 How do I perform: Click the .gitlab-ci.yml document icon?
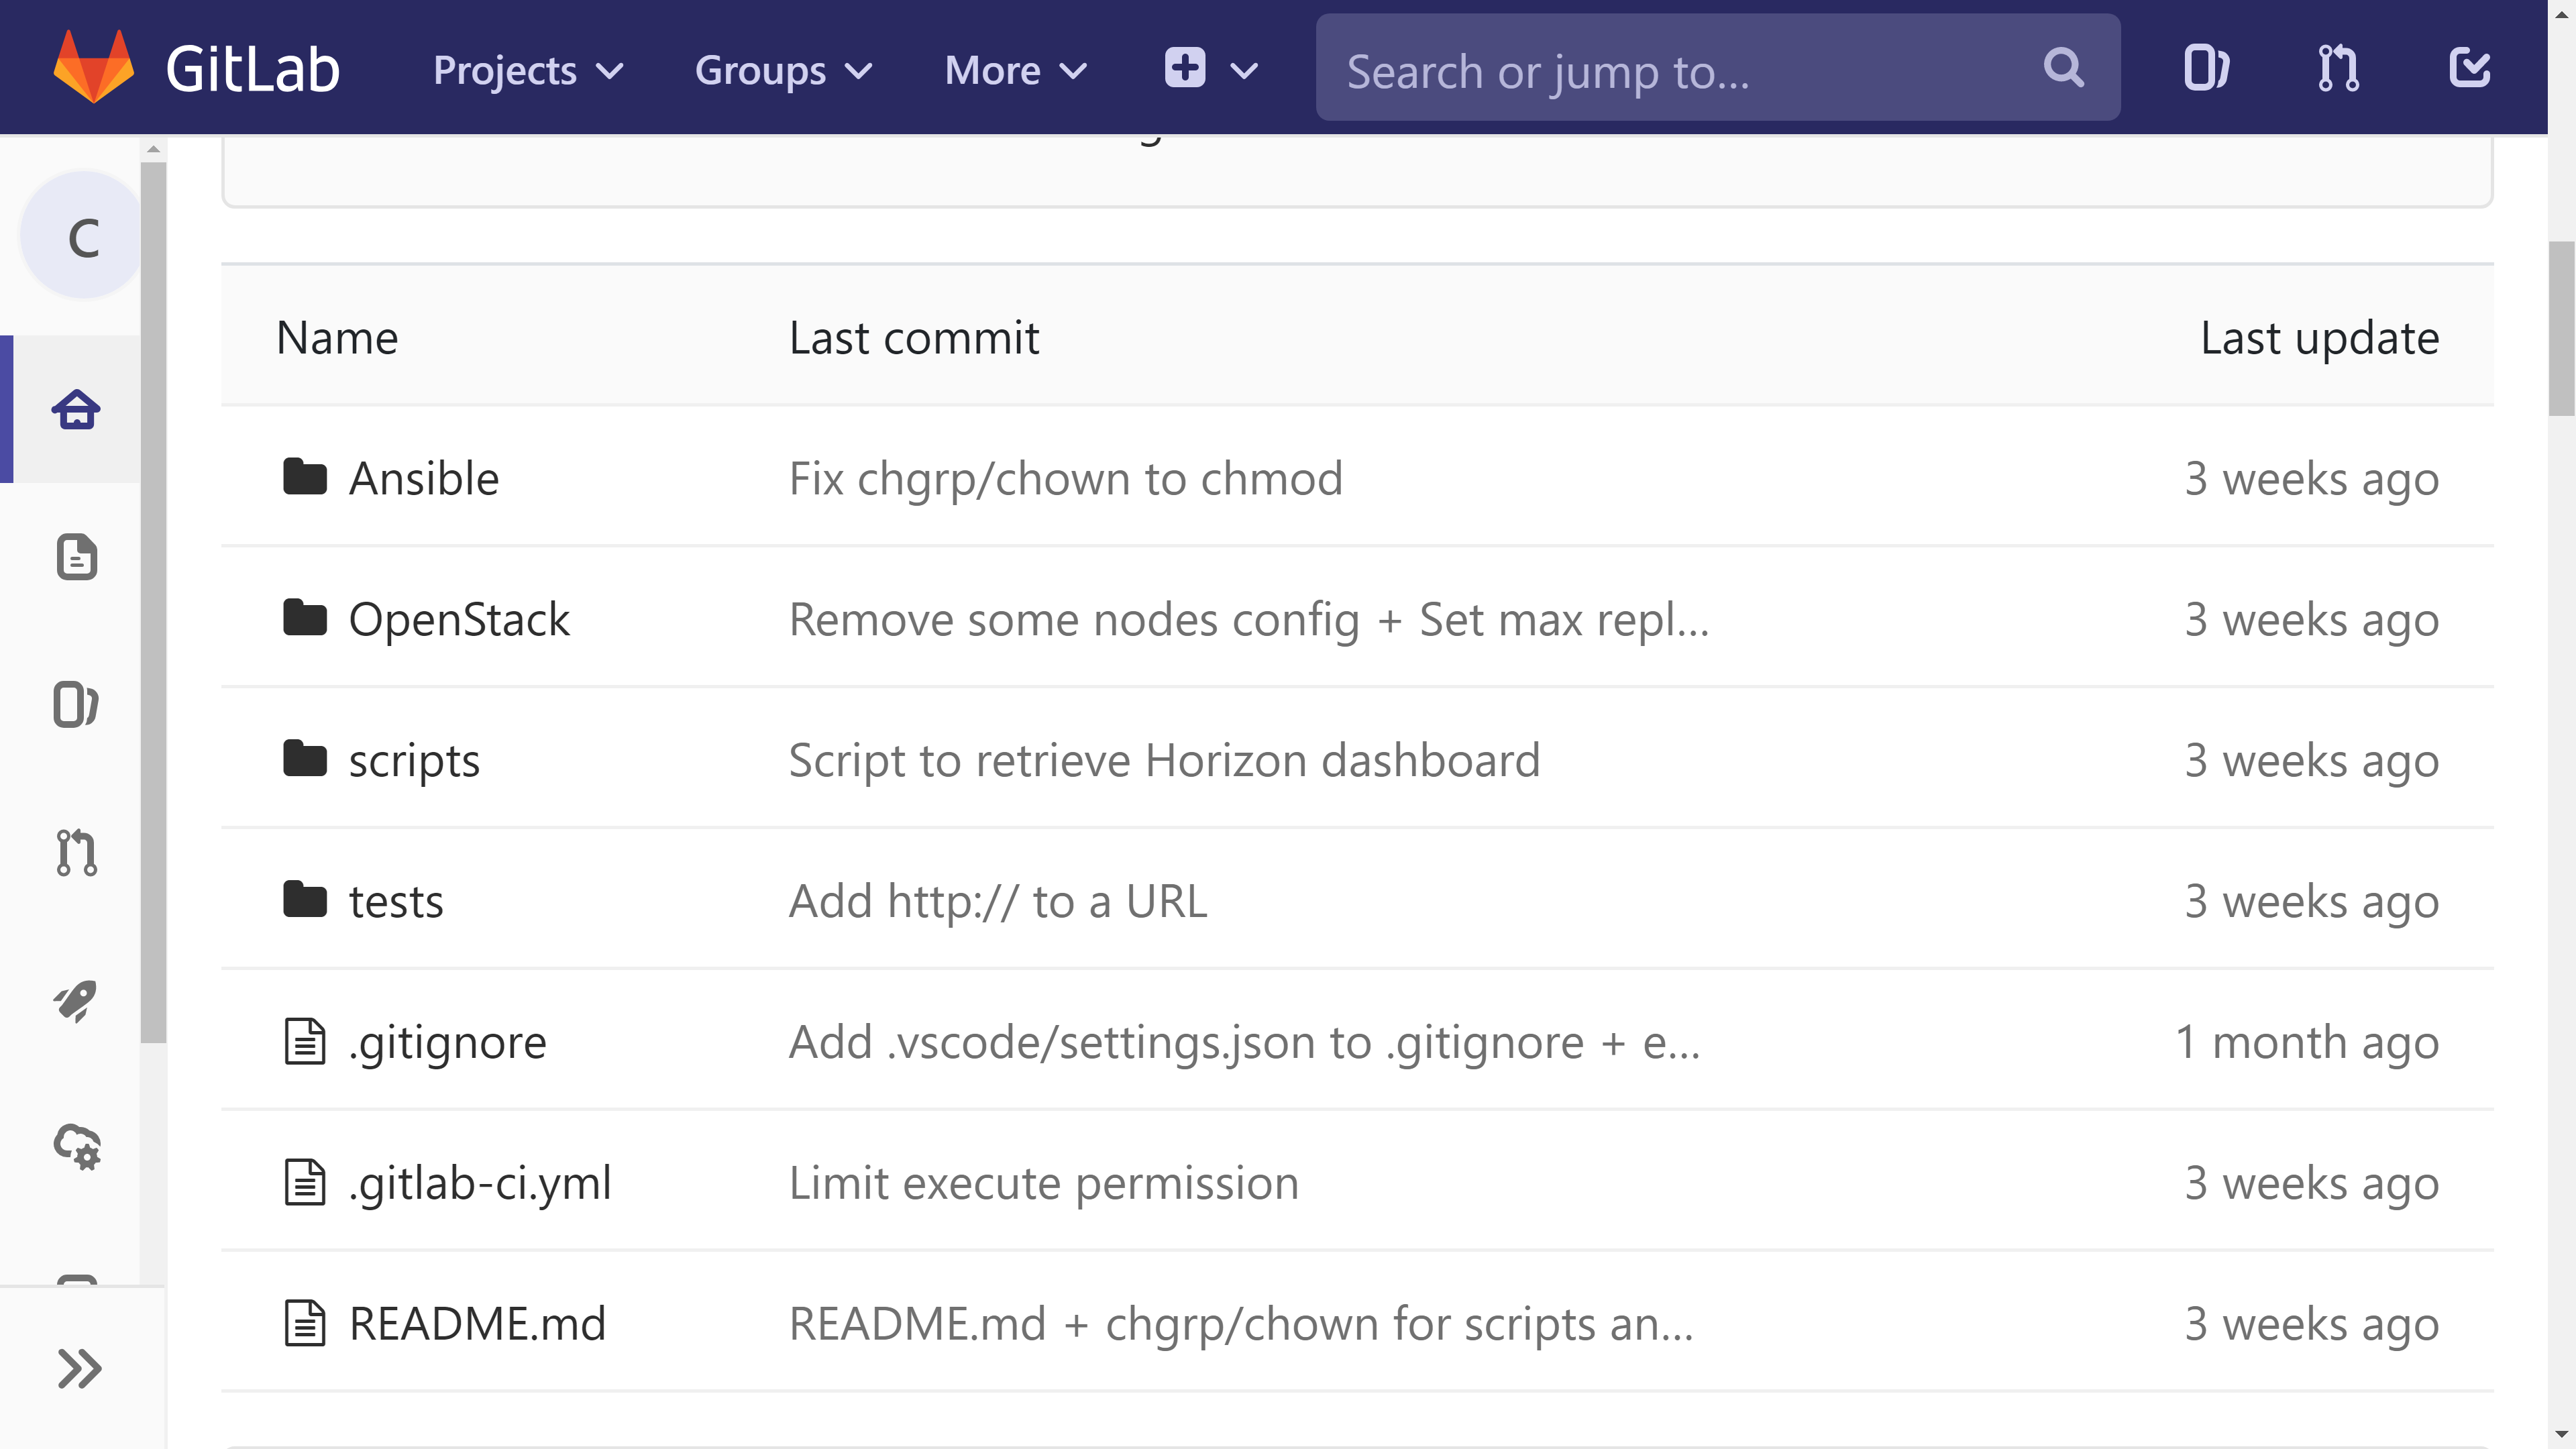[x=304, y=1183]
